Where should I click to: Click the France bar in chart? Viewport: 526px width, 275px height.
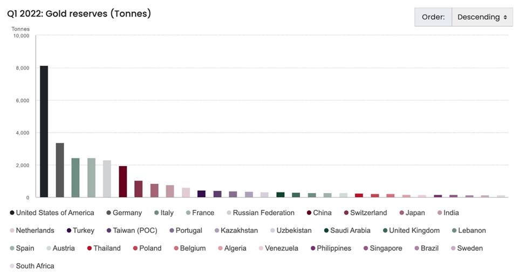[x=91, y=177]
